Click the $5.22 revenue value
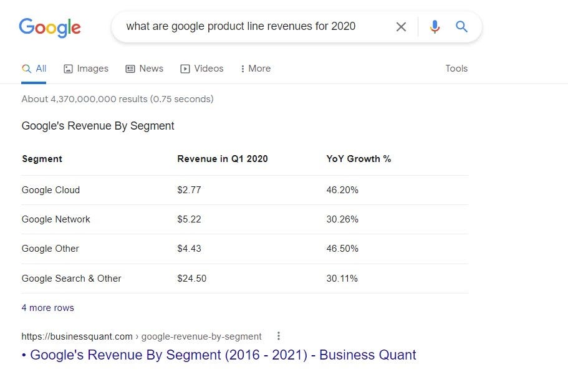 pyautogui.click(x=189, y=219)
